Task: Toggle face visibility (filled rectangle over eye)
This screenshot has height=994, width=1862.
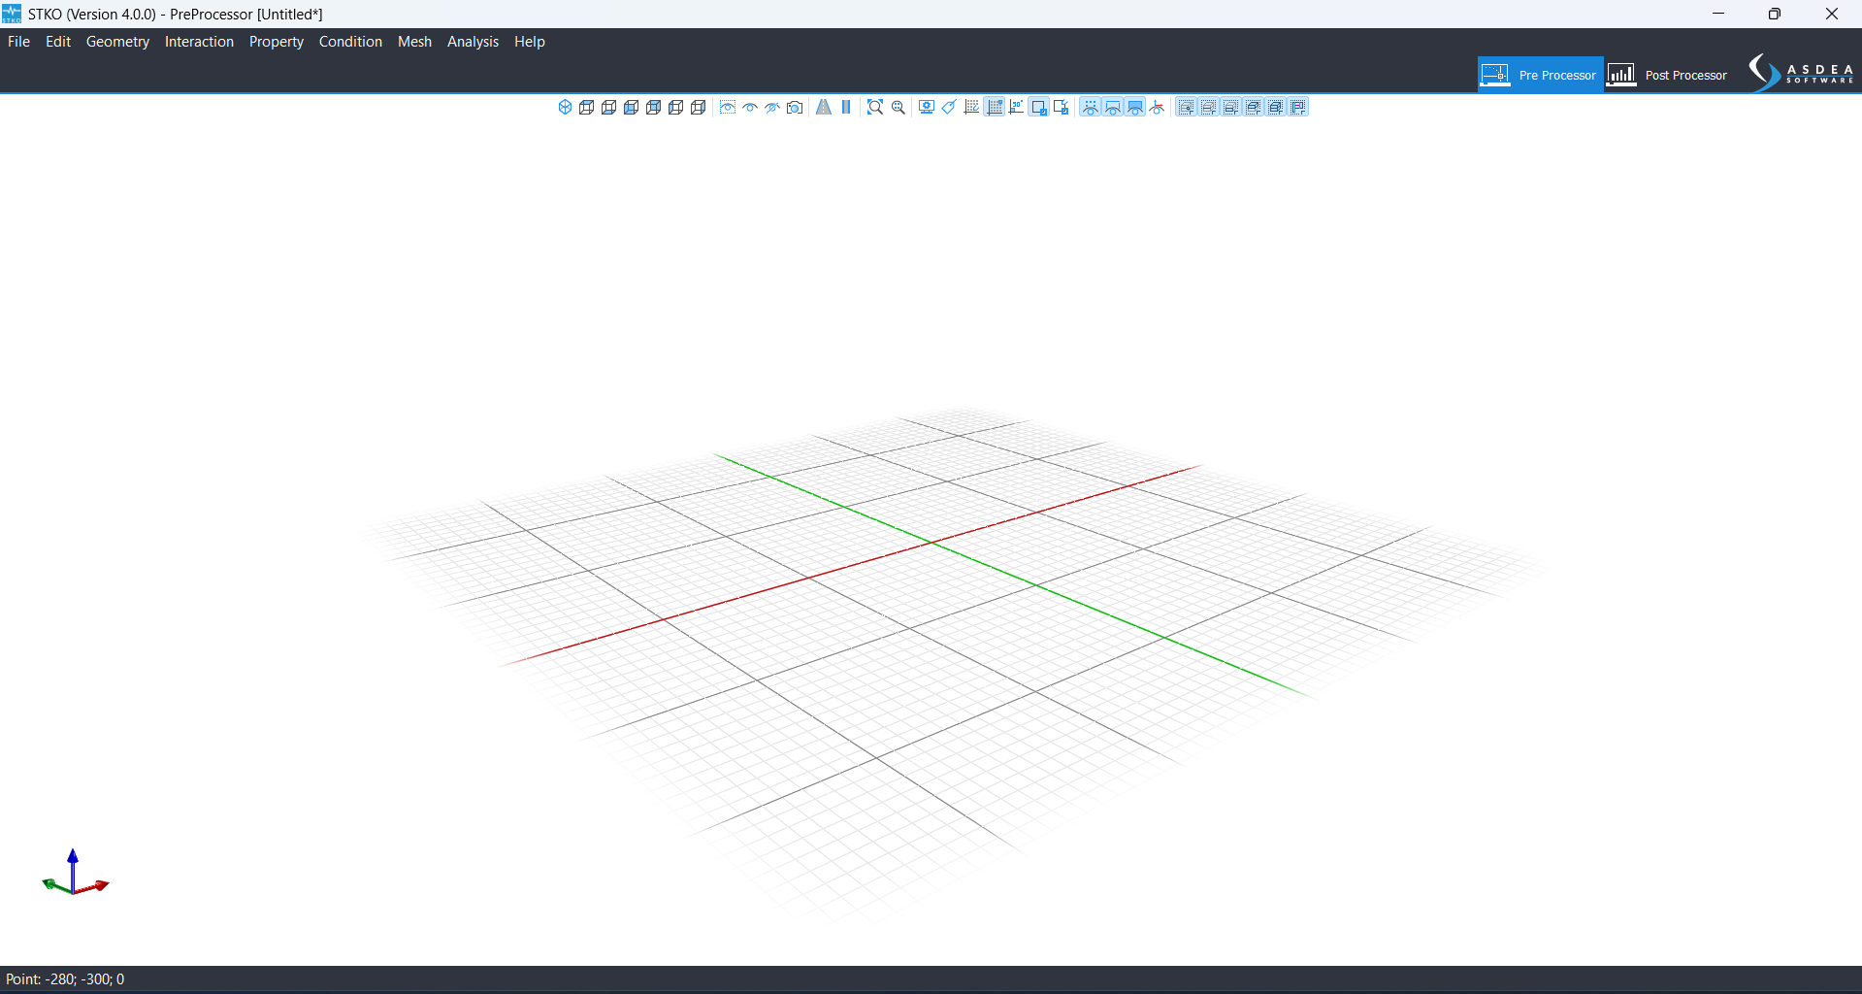Action: (x=1135, y=107)
